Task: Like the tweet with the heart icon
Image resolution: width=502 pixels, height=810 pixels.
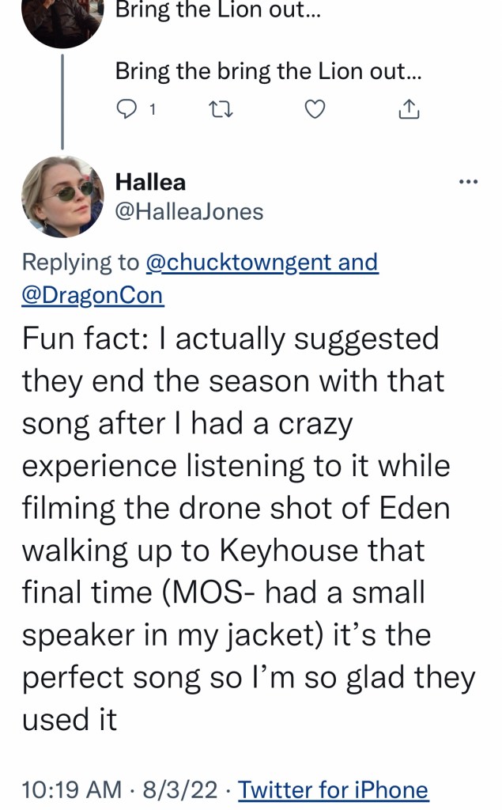Action: pos(315,110)
